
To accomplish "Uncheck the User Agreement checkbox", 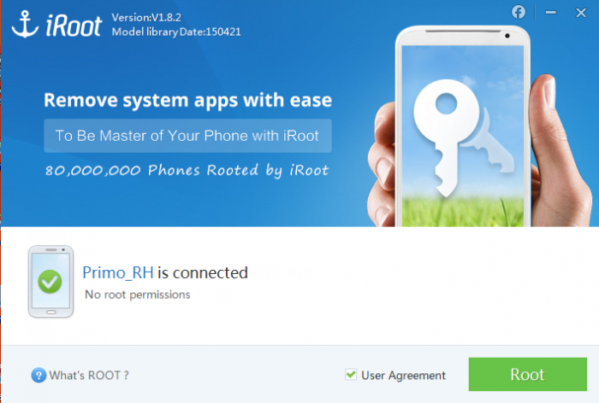I will pos(351,375).
